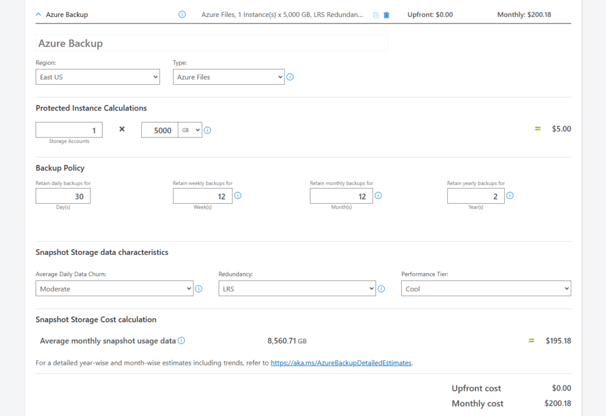Click info icon next to Average Daily Data Churn
The height and width of the screenshot is (416, 606).
point(199,288)
